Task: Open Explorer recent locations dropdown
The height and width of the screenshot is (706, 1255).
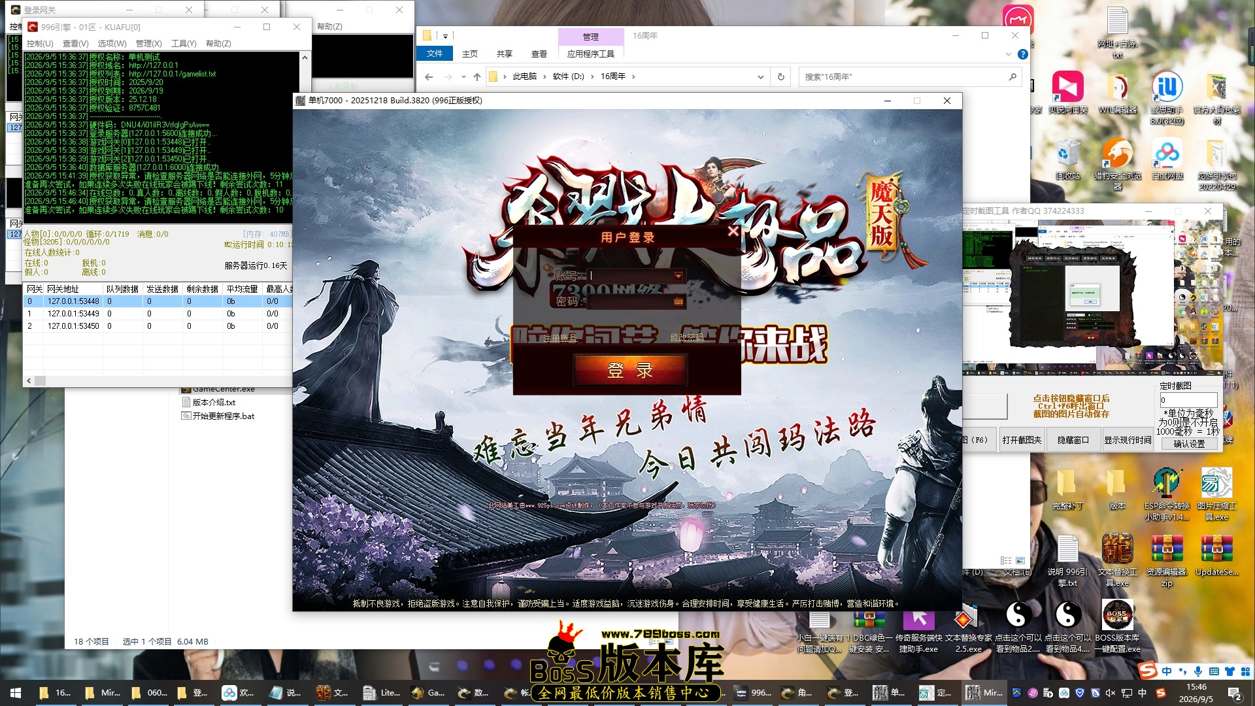Action: click(463, 76)
